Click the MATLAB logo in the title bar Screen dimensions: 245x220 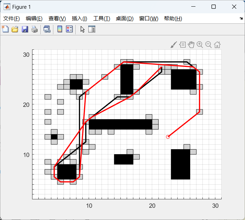[7, 7]
